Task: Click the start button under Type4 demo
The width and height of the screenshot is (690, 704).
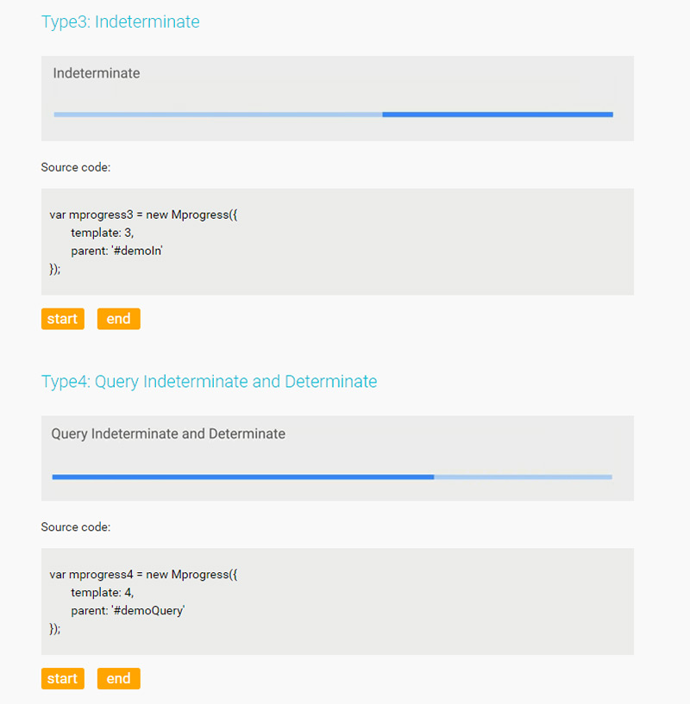Action: [62, 678]
